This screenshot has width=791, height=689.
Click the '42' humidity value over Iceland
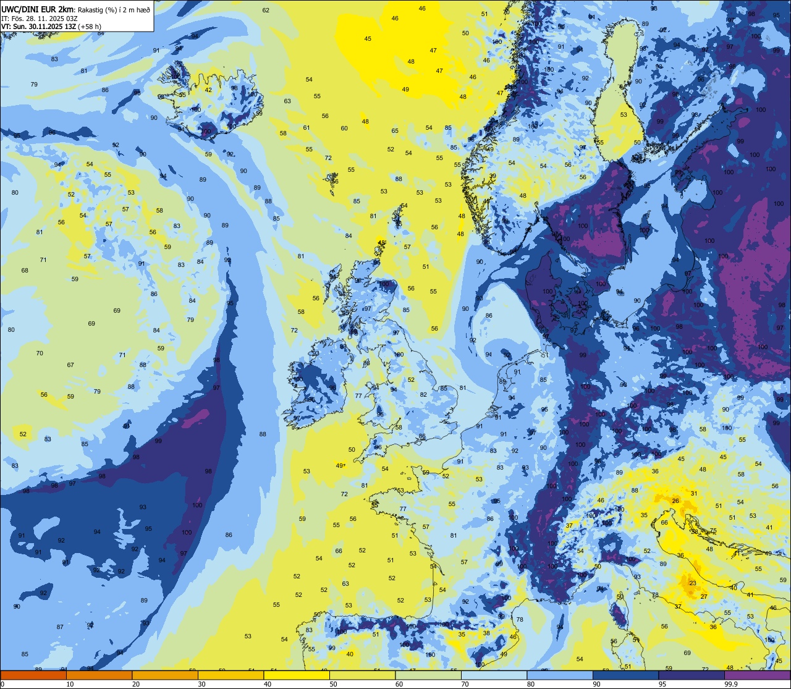[x=208, y=90]
